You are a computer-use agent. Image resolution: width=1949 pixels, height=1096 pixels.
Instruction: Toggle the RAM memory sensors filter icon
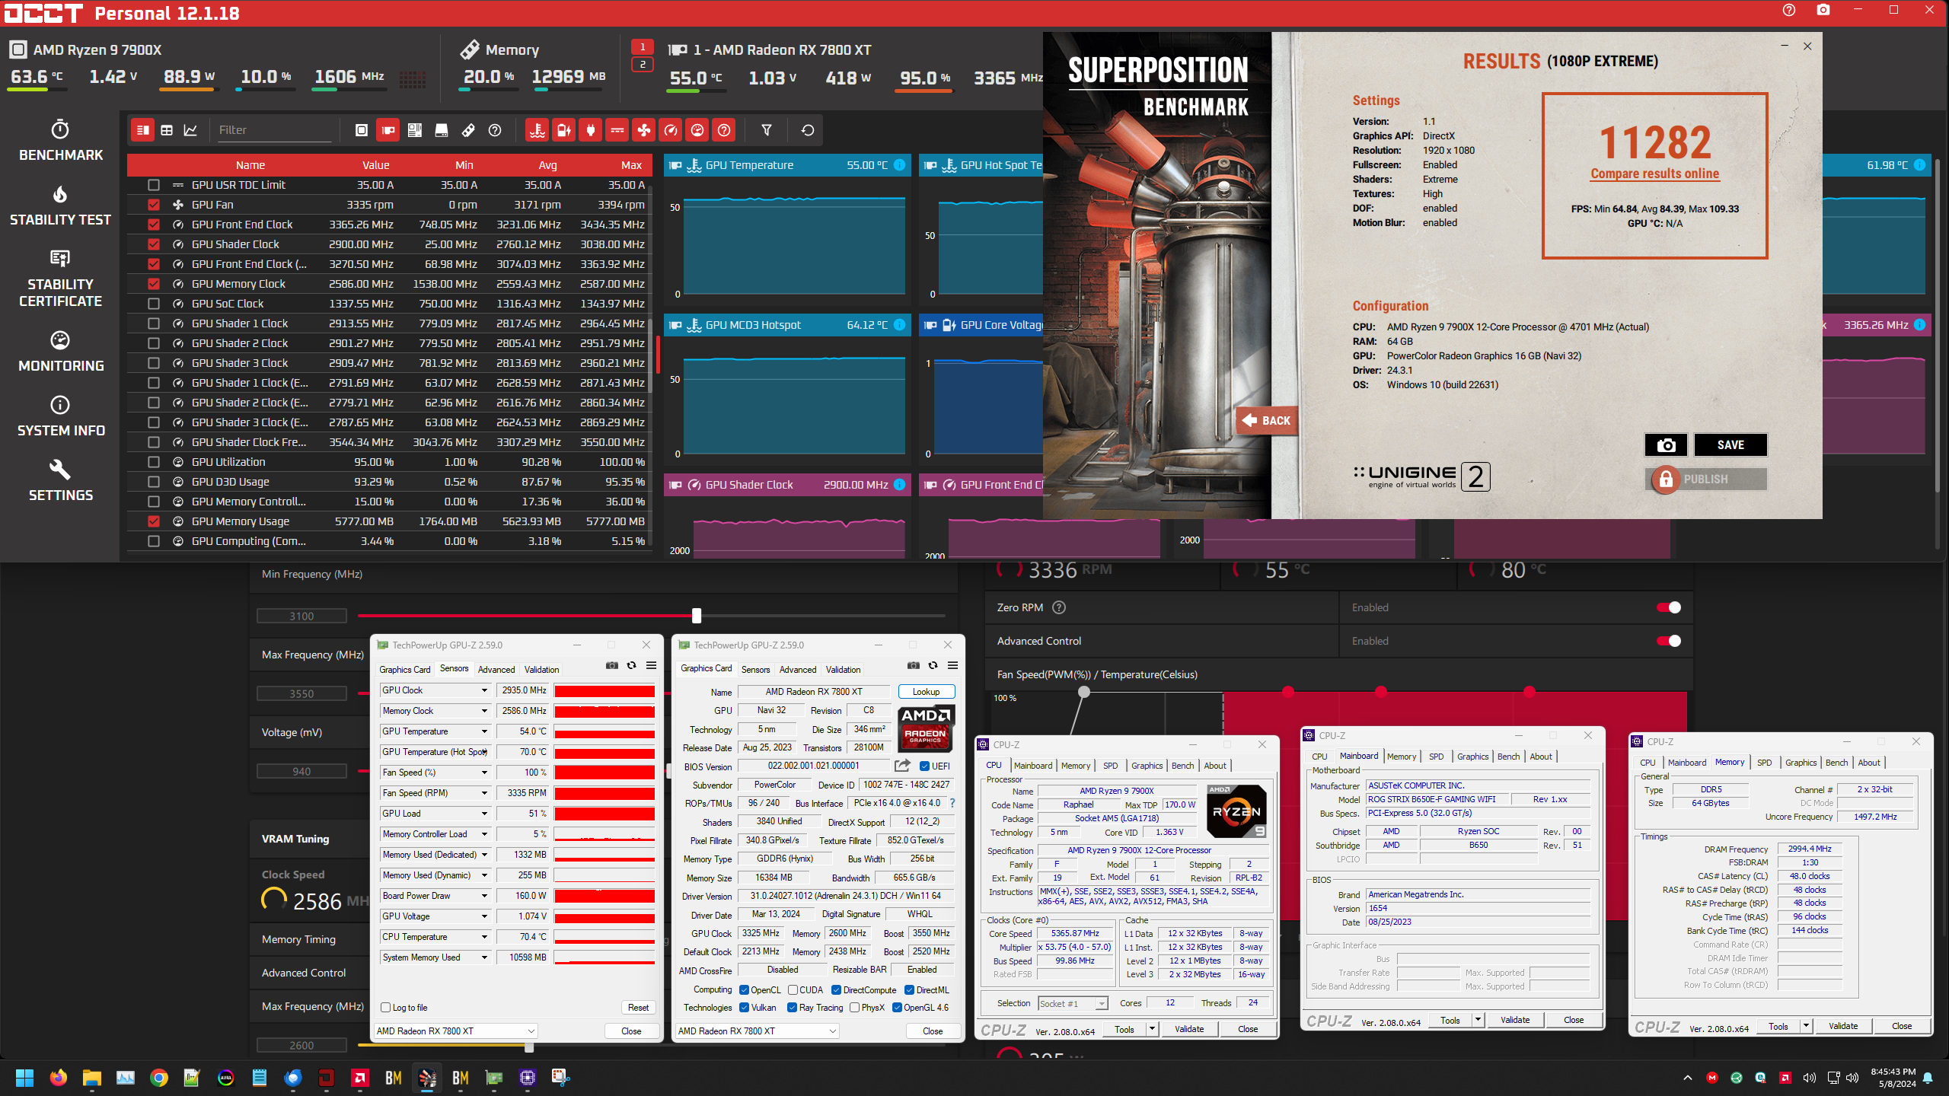(x=468, y=130)
